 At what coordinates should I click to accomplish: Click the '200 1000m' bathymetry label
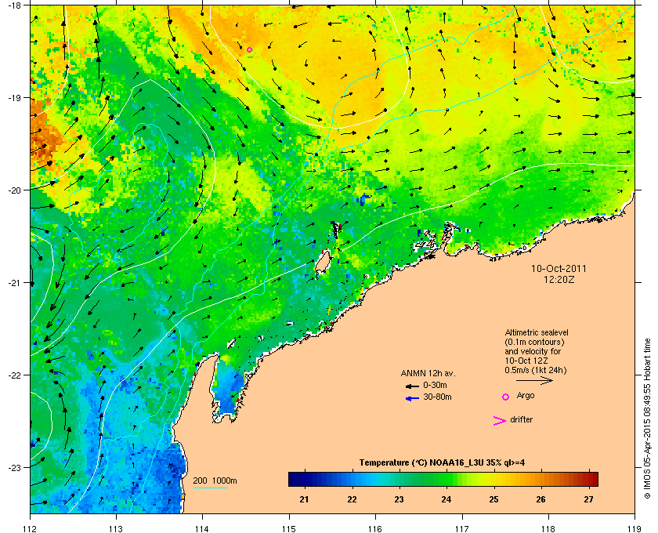(x=215, y=480)
